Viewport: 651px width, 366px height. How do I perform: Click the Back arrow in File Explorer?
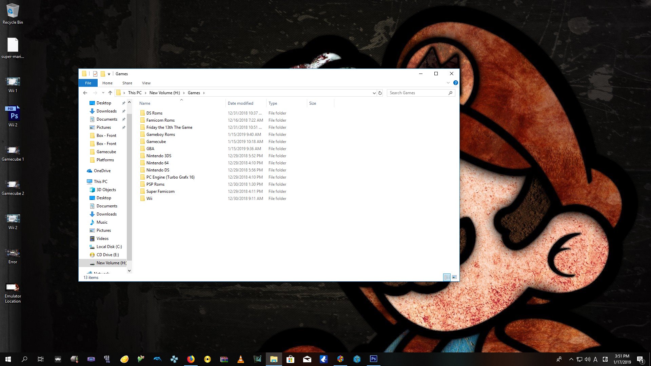point(85,93)
